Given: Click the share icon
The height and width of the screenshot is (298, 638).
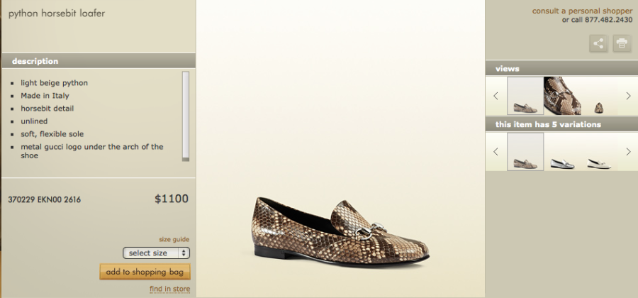Looking at the screenshot, I should (x=599, y=43).
